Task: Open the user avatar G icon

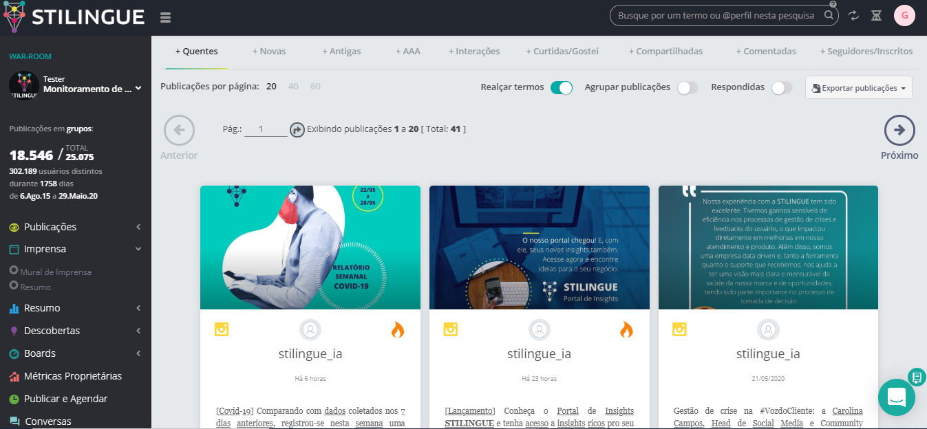Action: pos(904,15)
